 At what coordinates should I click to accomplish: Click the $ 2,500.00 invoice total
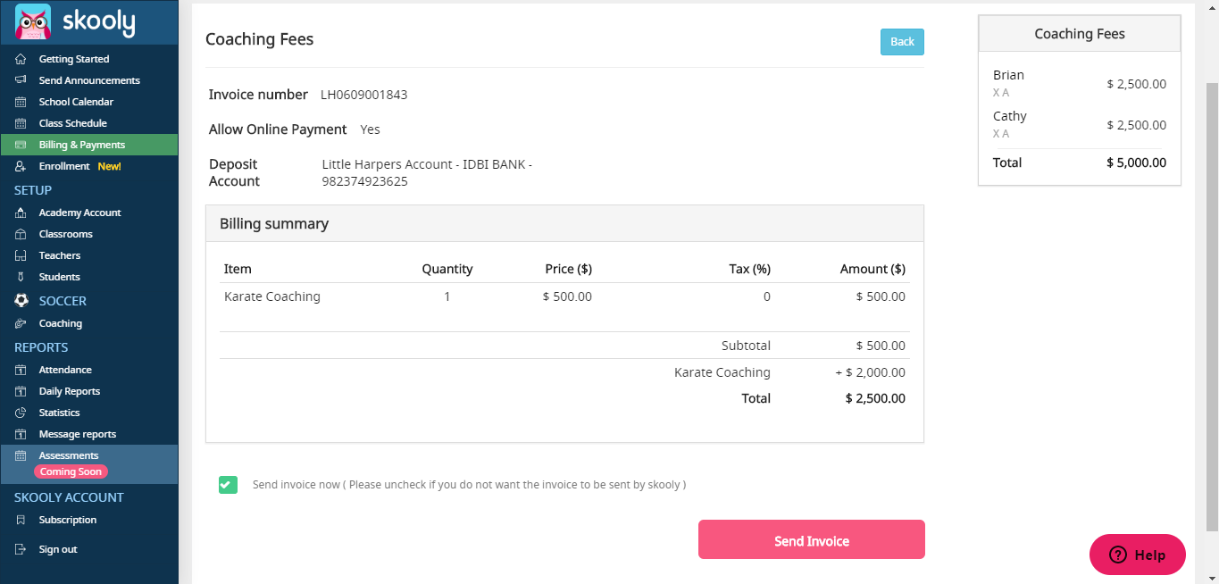875,398
